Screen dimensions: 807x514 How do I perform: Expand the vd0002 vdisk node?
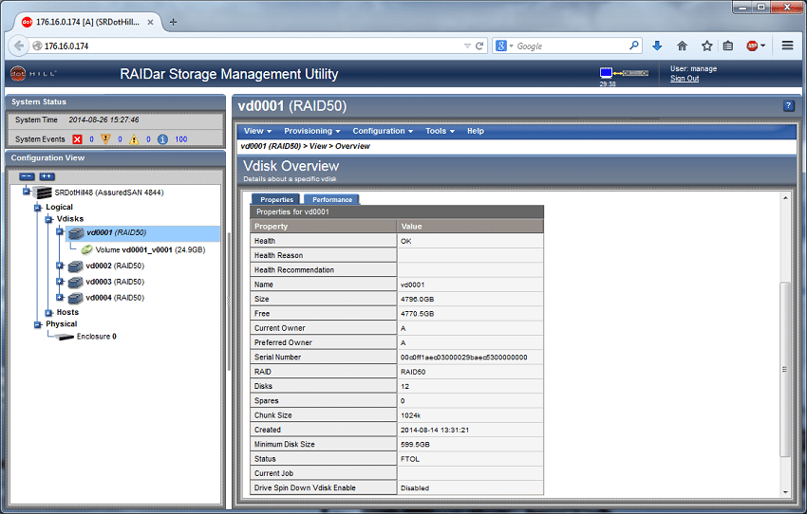coord(60,266)
